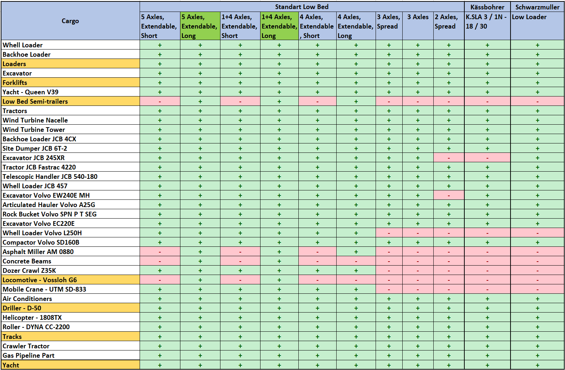Select the "Excavator JCB 245XR" cell
The height and width of the screenshot is (370, 565).
(70, 158)
